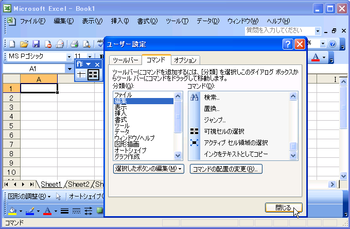This screenshot has width=350, height=229.
Task: Click the Save floppy disk icon
Action: pyautogui.click(x=36, y=44)
